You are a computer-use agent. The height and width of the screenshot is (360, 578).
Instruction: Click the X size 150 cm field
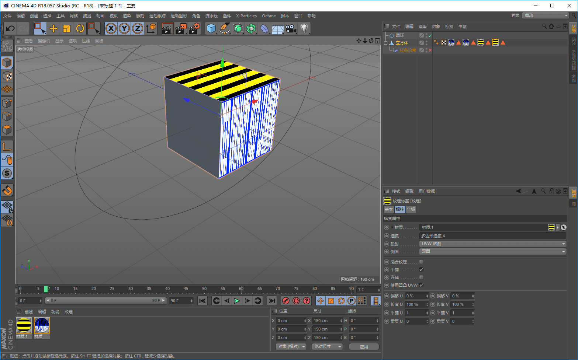click(x=328, y=321)
